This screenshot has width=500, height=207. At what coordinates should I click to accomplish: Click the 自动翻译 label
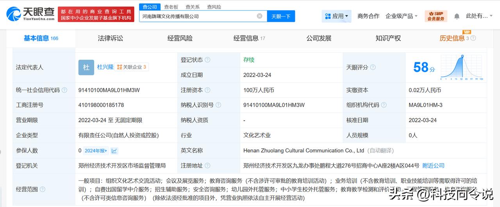point(380,150)
